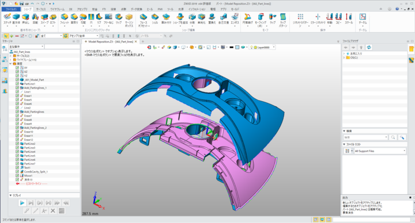Screen dimensions: 415x223
Task: Select the フィレット (Fillet) tool
Action: [x=65, y=19]
